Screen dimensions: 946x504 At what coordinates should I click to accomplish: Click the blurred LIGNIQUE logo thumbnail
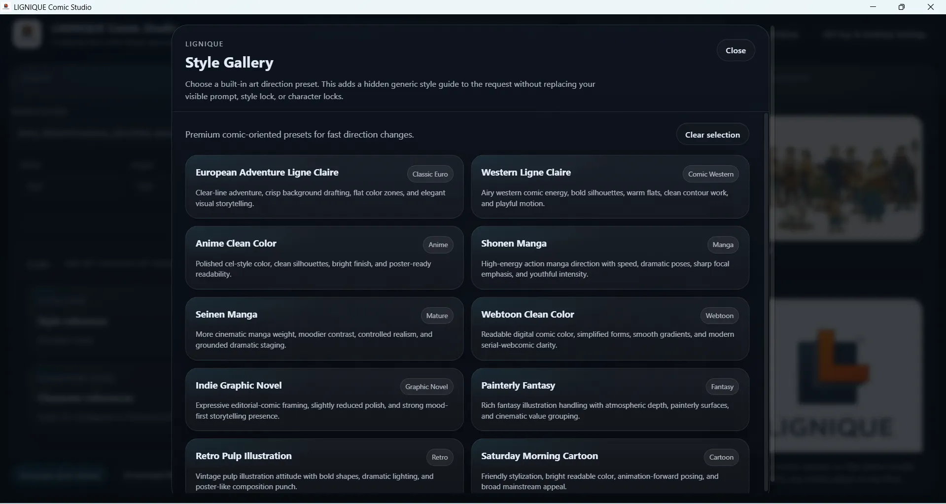tap(846, 375)
